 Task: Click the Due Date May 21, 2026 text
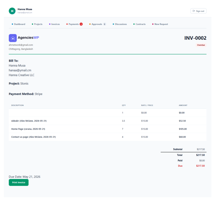[x=24, y=177]
